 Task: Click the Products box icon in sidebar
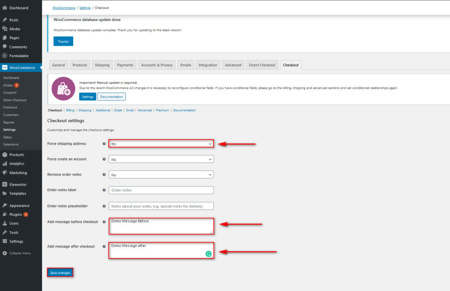[4, 154]
